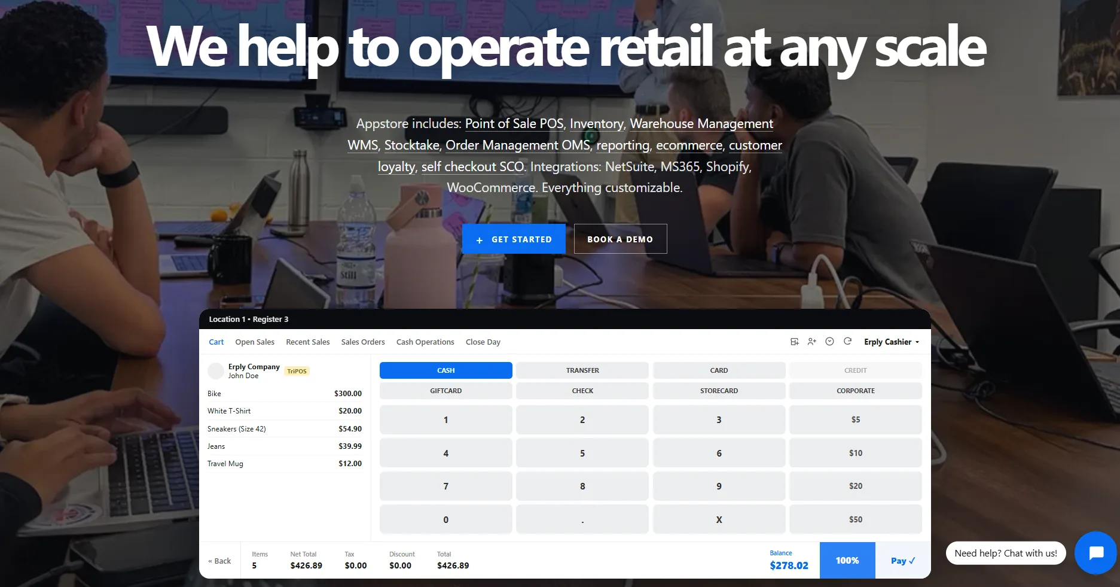Select the Sneakers (Size 42) row
The height and width of the screenshot is (587, 1120).
285,429
